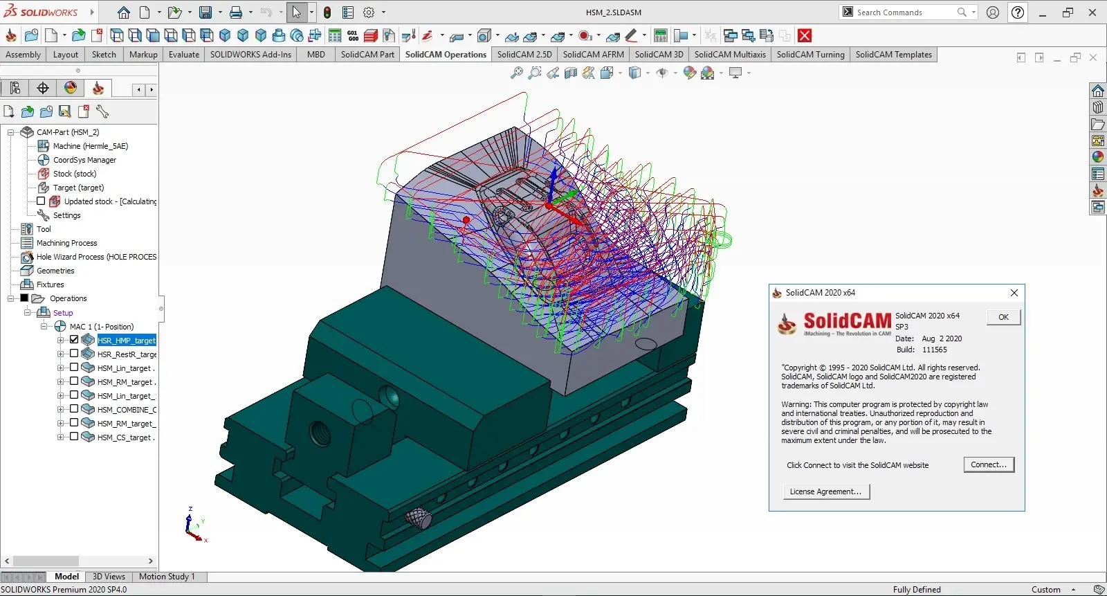Click the Save disk icon
This screenshot has width=1107, height=596.
coord(205,12)
